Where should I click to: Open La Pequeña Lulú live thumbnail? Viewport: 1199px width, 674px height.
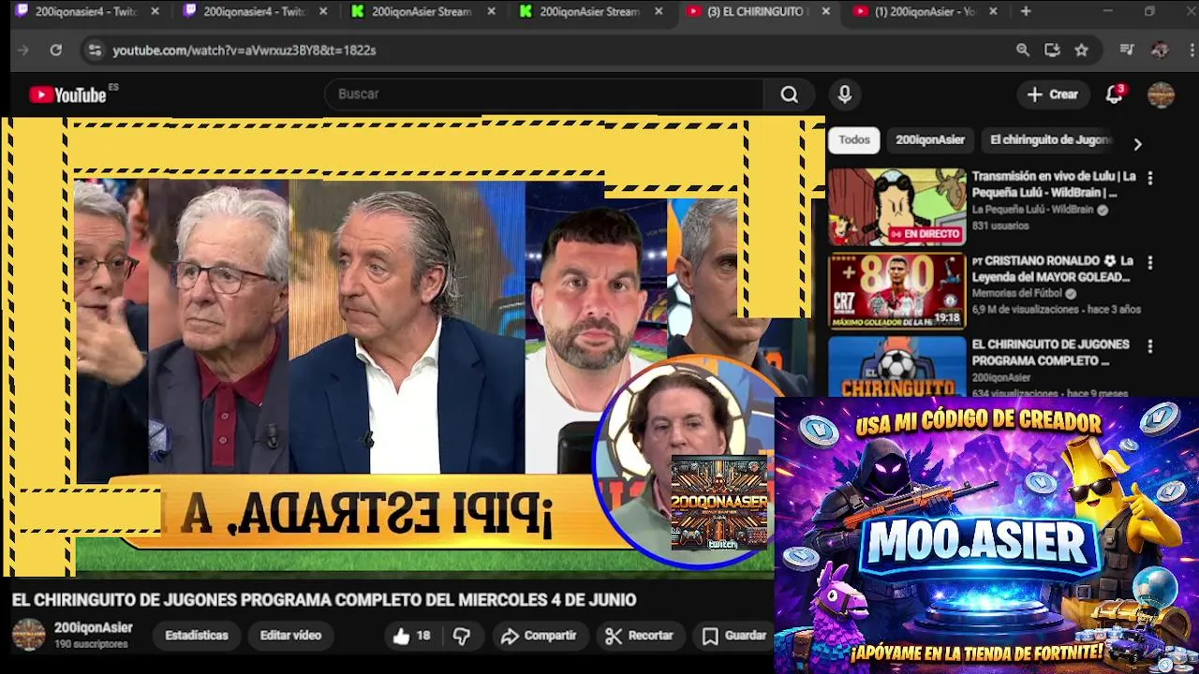click(x=896, y=207)
